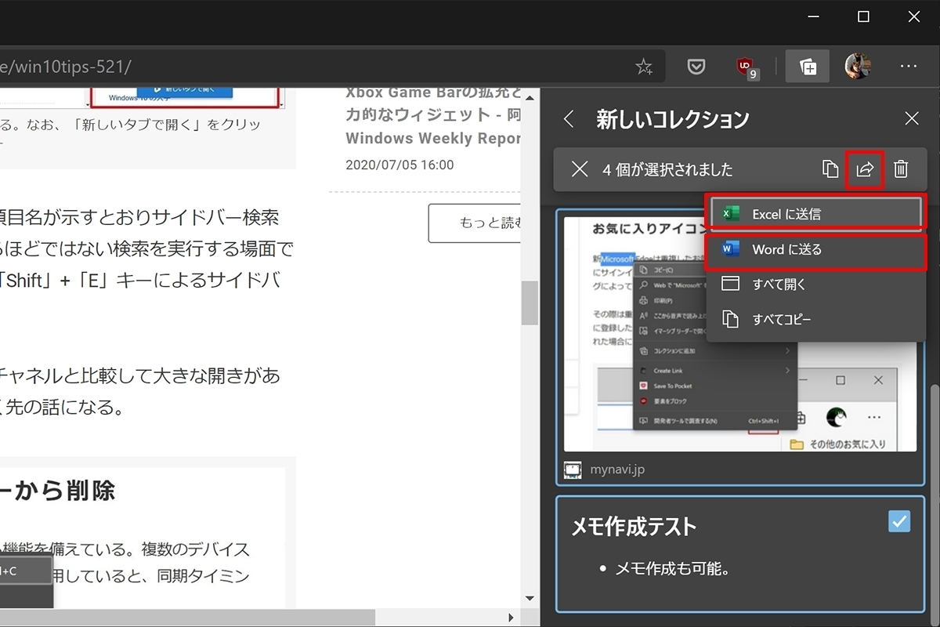Minimize the Edge browser window
Image resolution: width=940 pixels, height=627 pixels.
click(x=813, y=16)
